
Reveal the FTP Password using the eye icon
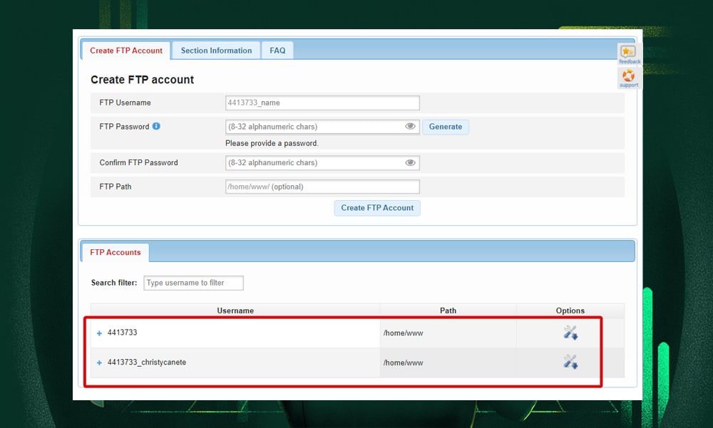pos(410,126)
